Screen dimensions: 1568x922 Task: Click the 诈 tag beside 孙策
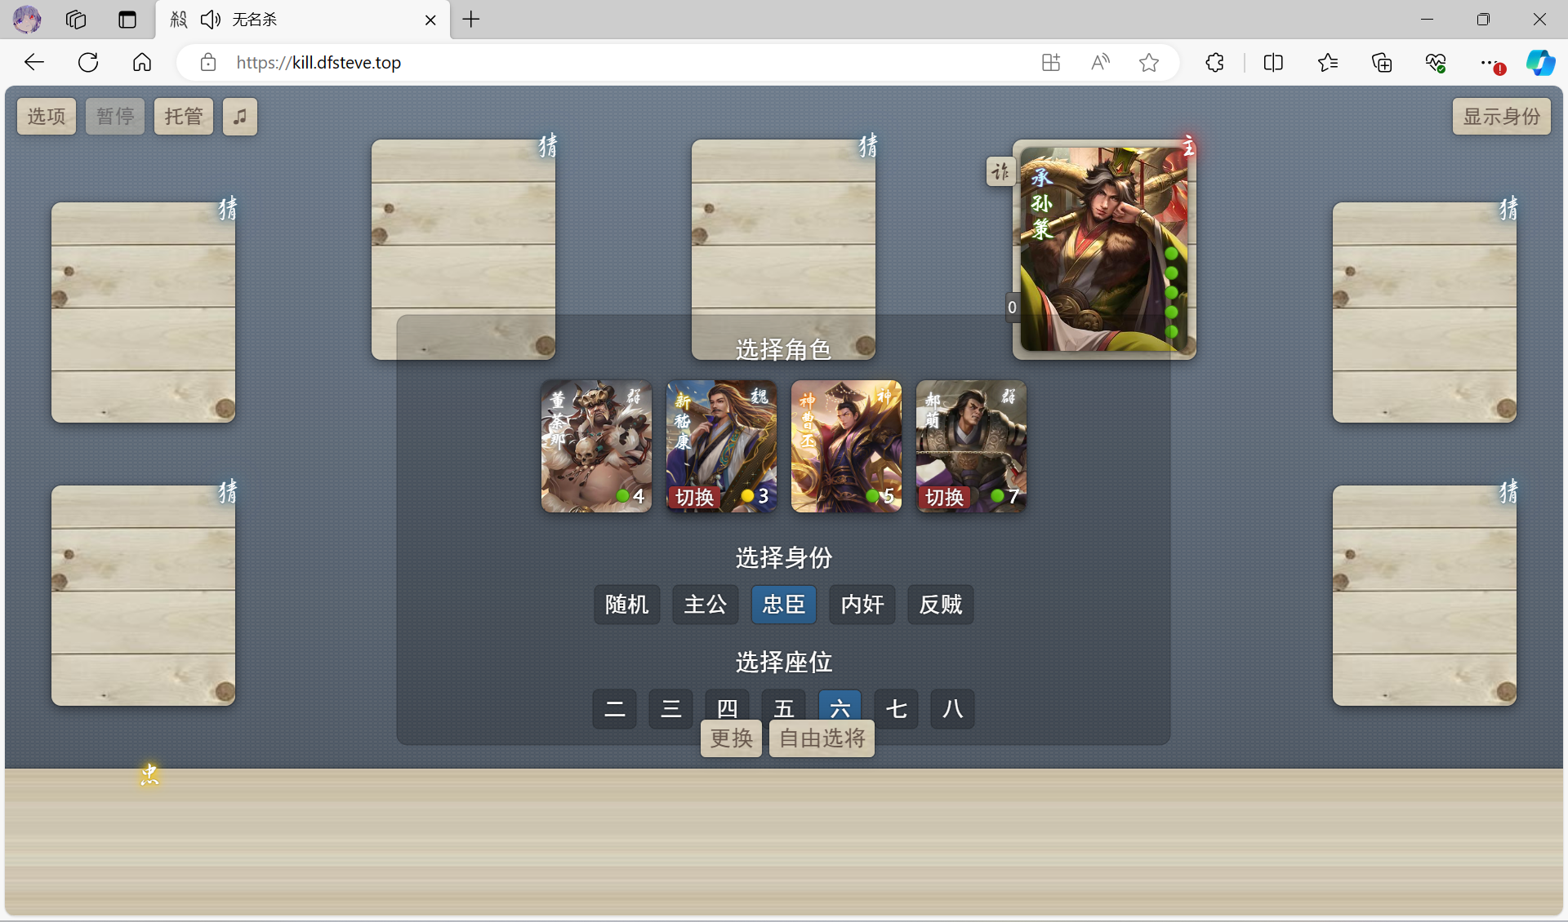click(1000, 171)
